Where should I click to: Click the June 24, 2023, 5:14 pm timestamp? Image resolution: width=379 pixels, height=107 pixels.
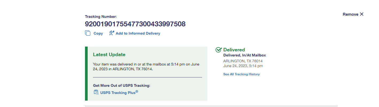click(x=243, y=66)
